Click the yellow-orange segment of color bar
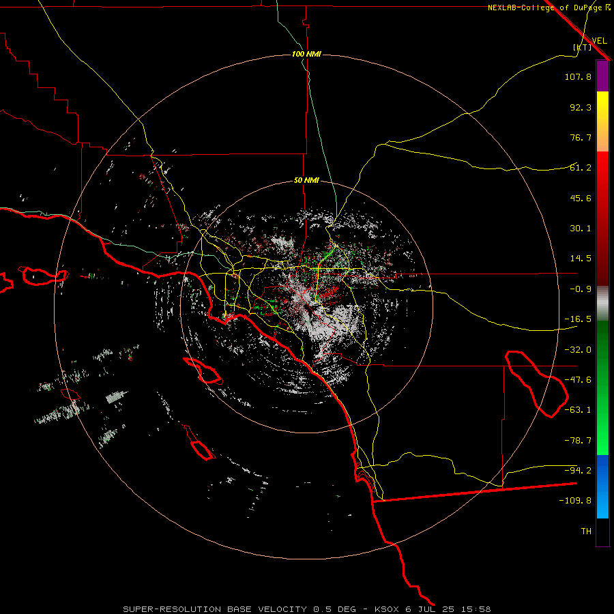614x614 pixels. pos(602,121)
